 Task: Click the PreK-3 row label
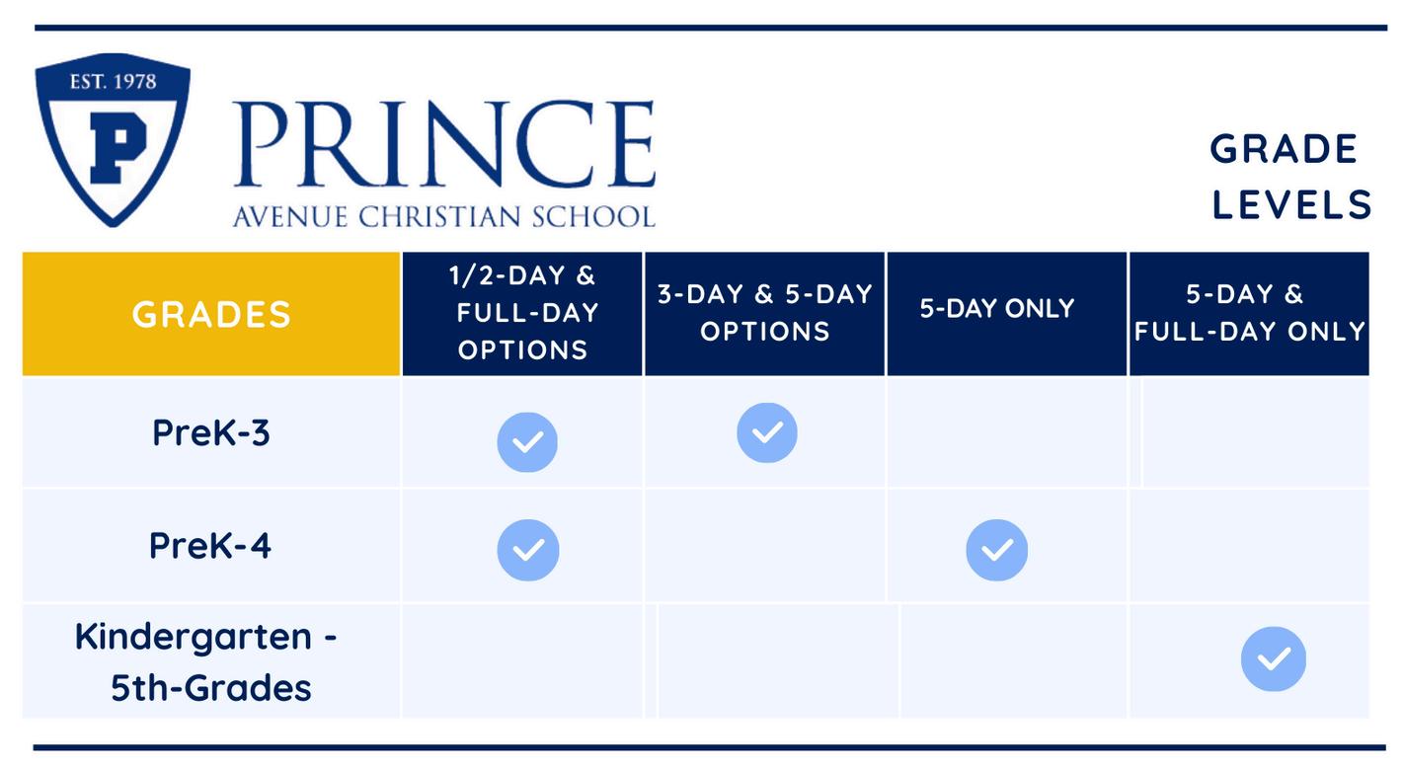point(211,432)
